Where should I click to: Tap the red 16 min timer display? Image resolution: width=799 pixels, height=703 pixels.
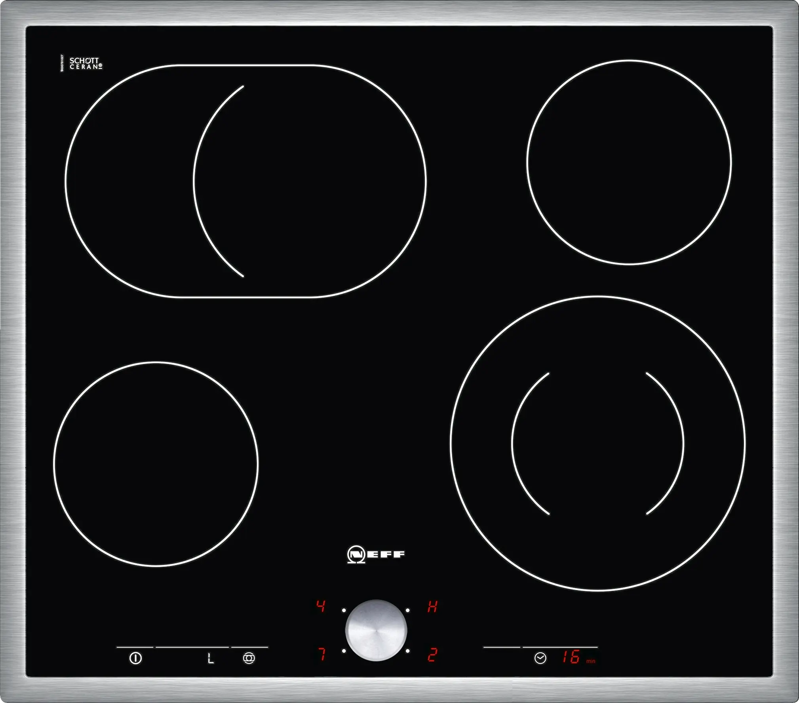572,658
